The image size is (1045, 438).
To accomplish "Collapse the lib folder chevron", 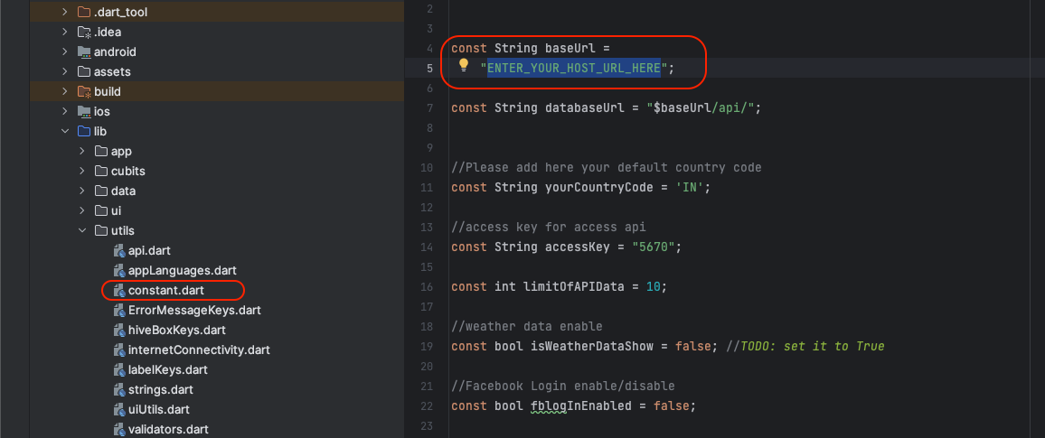I will click(64, 131).
